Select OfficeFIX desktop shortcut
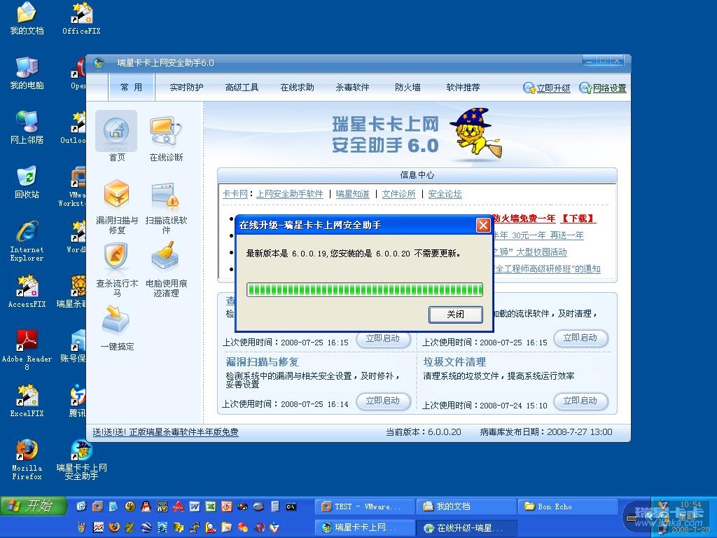Image resolution: width=717 pixels, height=538 pixels. (x=81, y=18)
